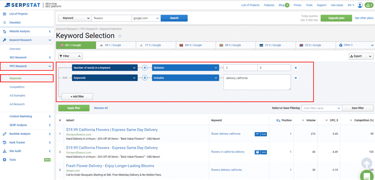Open the green downloads icon in header
375x180 pixels.
(369, 5)
